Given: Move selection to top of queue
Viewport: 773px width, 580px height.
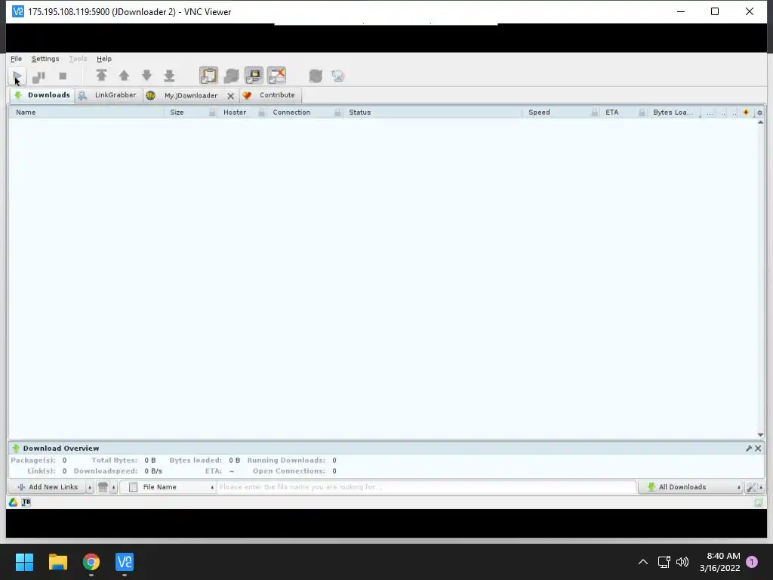Looking at the screenshot, I should click(102, 76).
